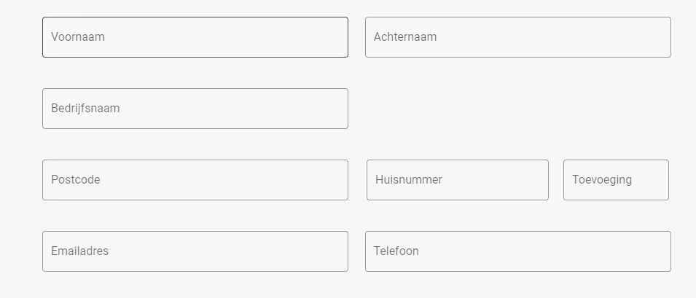Click the company name text box

click(x=195, y=109)
